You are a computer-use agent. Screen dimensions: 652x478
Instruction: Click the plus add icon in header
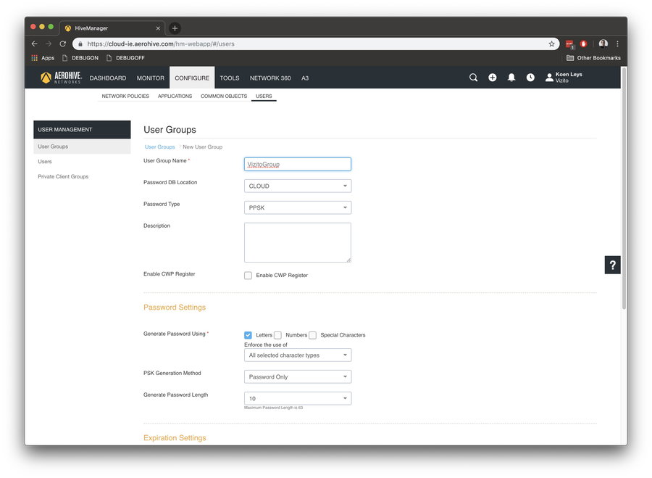coord(493,78)
